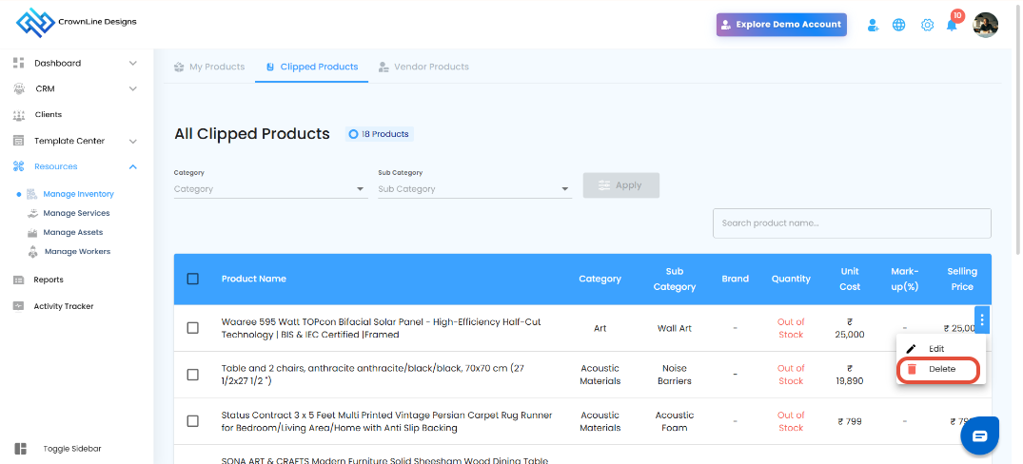1023x464 pixels.
Task: Check the select-all header checkbox
Action: [193, 279]
